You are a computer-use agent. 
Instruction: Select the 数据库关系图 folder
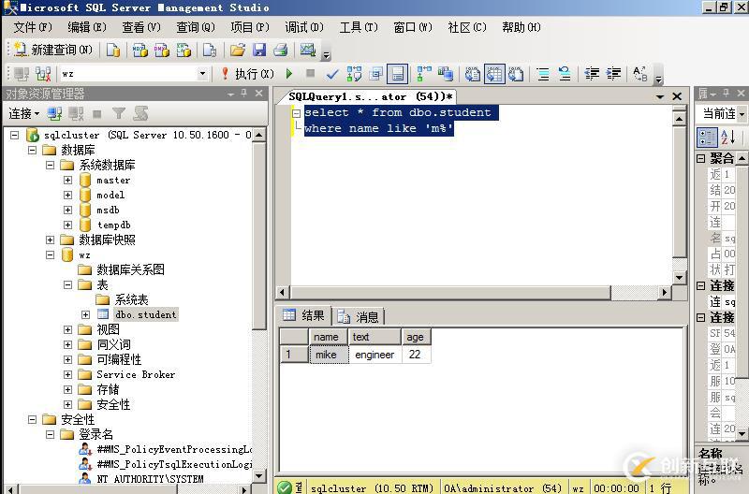[x=130, y=269]
